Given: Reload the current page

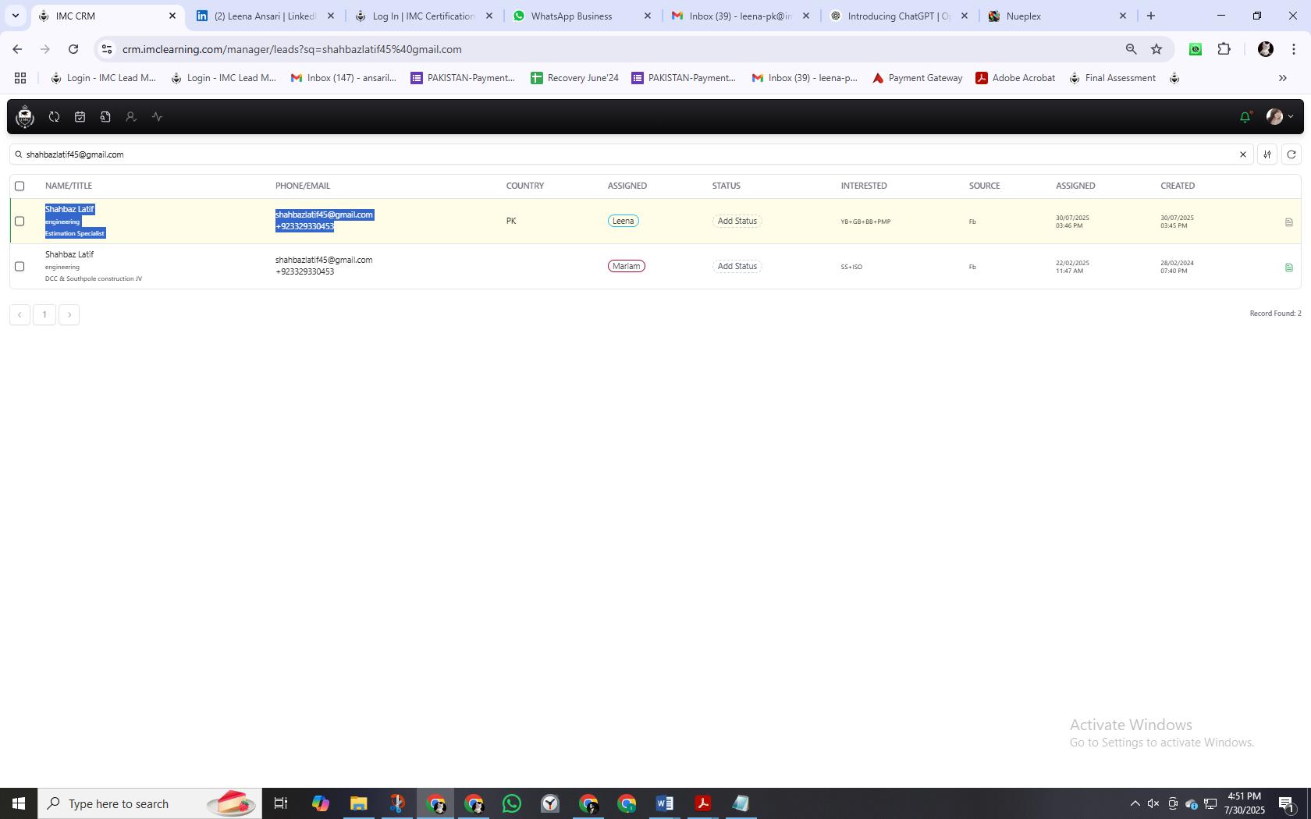Looking at the screenshot, I should point(73,49).
